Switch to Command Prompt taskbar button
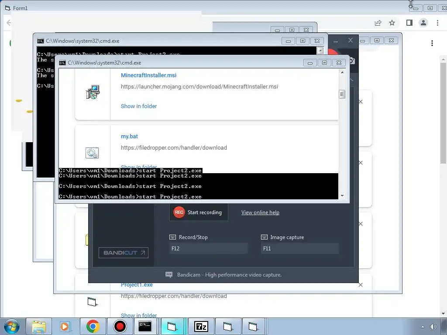 pos(145,326)
